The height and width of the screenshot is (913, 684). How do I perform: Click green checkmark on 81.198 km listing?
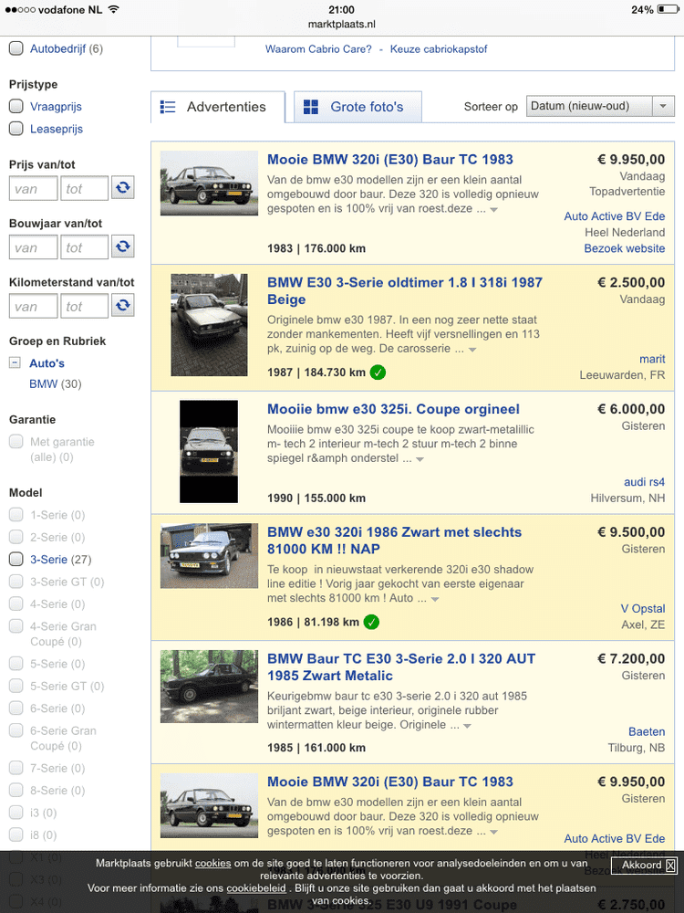[372, 623]
